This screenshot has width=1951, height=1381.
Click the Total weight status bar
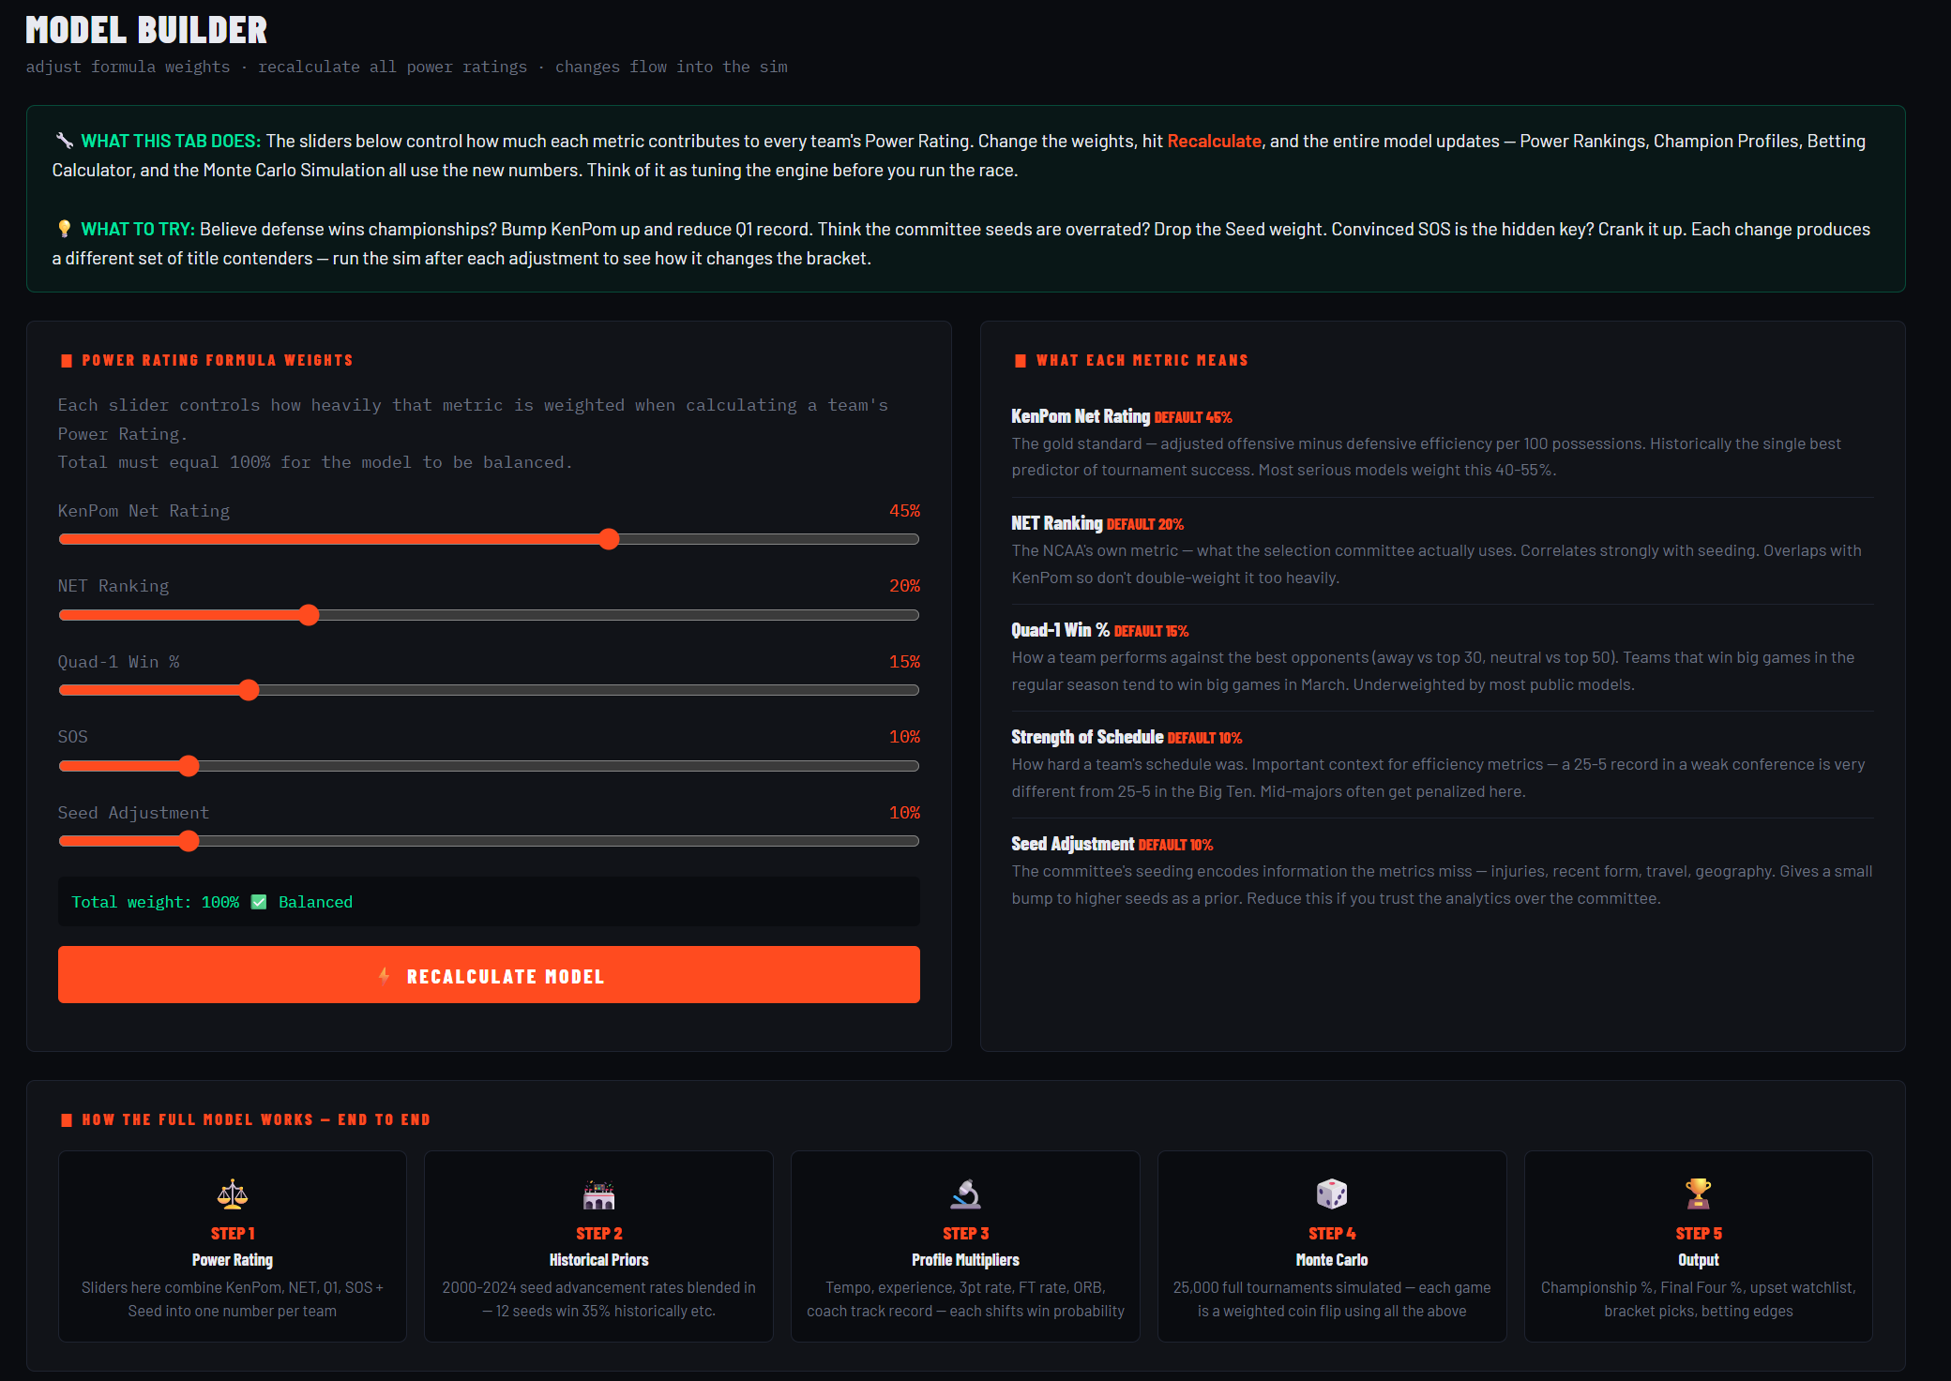click(489, 902)
